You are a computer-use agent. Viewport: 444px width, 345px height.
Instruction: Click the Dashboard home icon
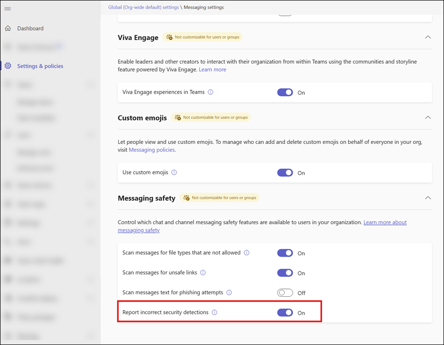(8, 29)
